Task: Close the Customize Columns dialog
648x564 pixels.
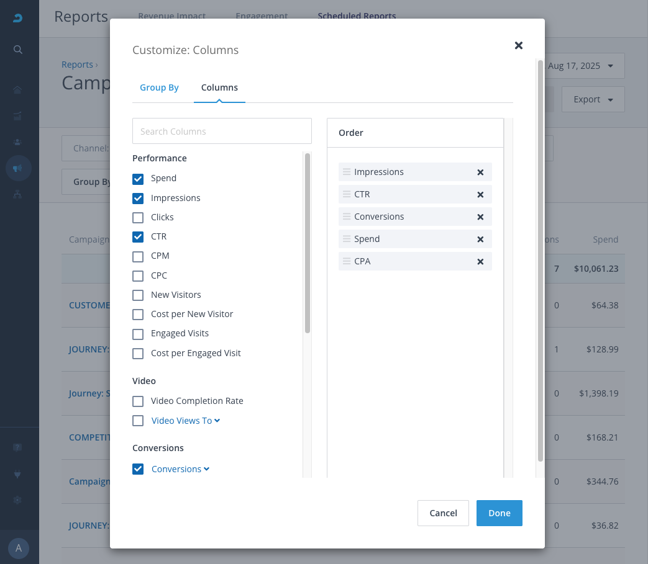Action: pos(519,45)
